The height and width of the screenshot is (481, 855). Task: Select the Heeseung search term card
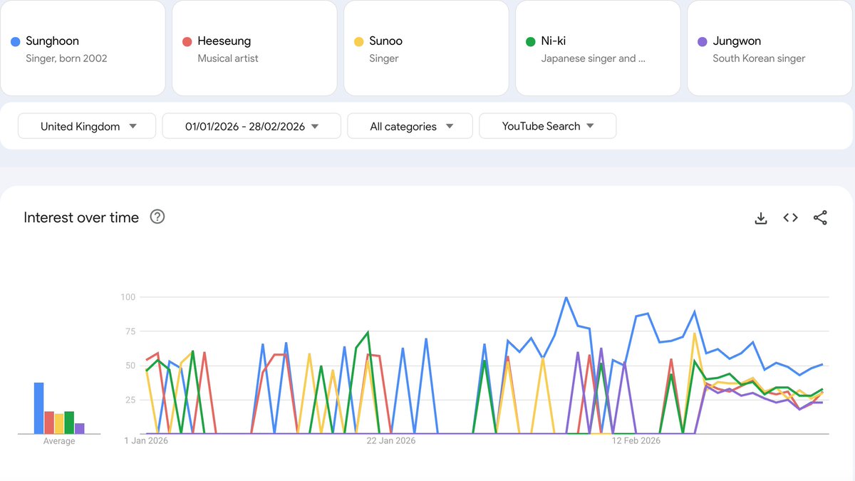(x=254, y=48)
